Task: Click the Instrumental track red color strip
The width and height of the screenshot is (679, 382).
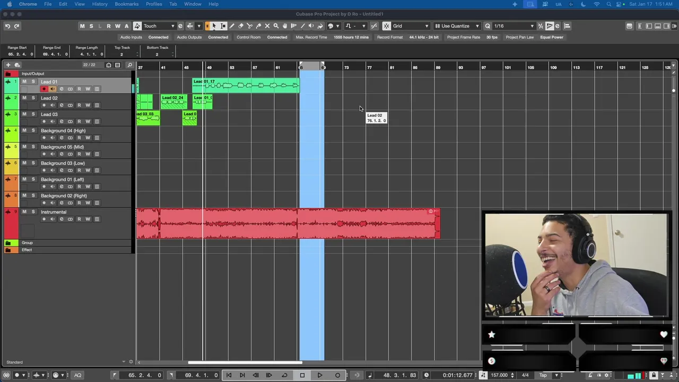Action: coord(11,223)
